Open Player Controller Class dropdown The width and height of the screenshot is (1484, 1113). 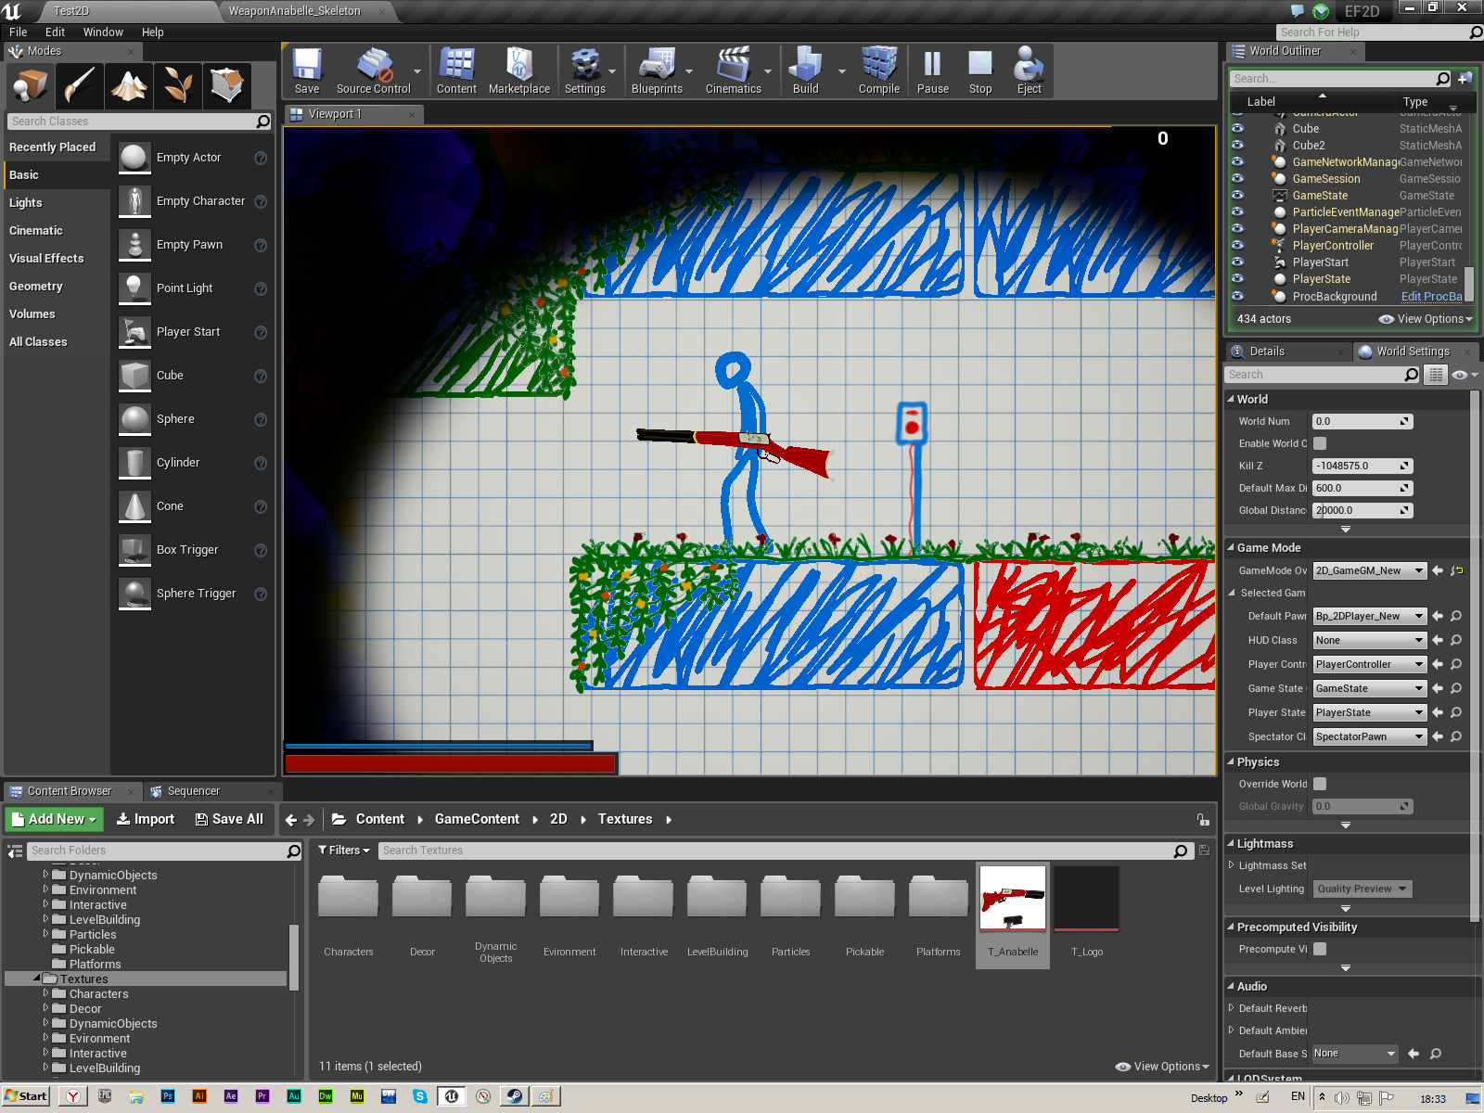point(1369,664)
